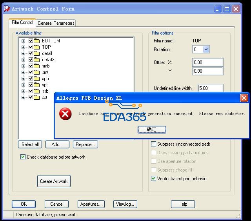Click the Offset Y input field

coord(208,71)
